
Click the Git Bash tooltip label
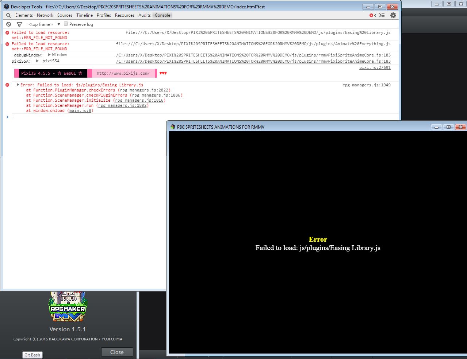pos(32,355)
